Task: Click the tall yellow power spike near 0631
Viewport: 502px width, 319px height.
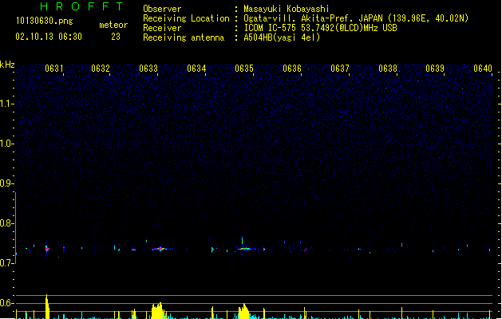Action: pyautogui.click(x=47, y=306)
